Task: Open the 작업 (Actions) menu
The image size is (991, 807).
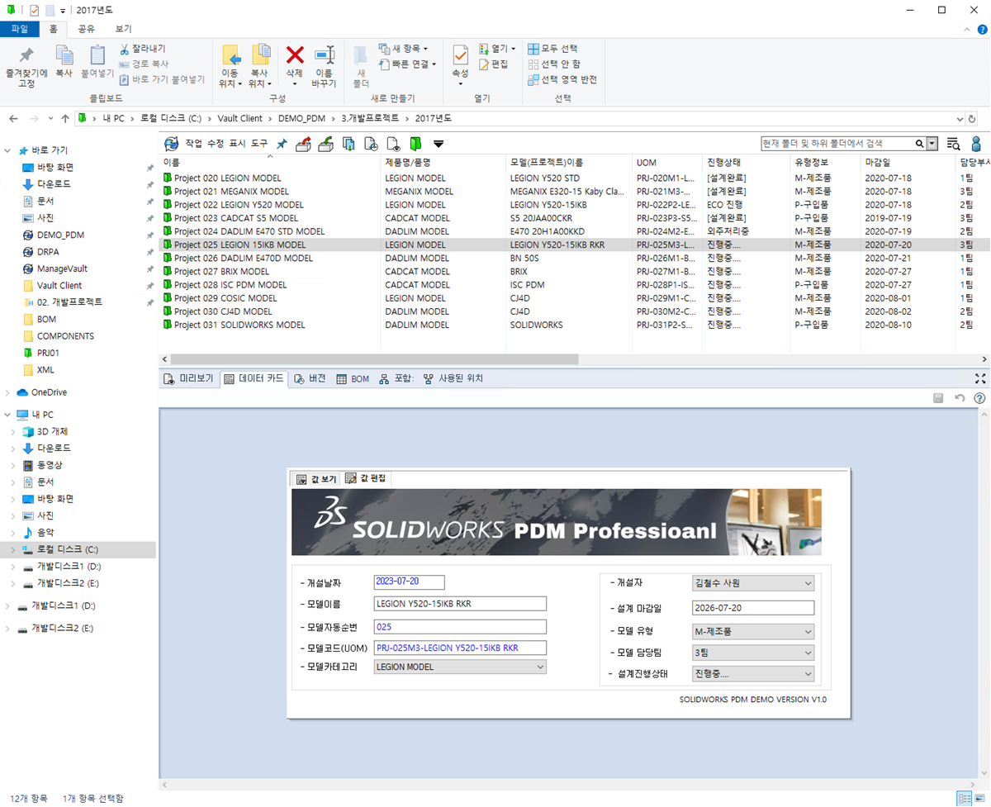Action: [194, 144]
